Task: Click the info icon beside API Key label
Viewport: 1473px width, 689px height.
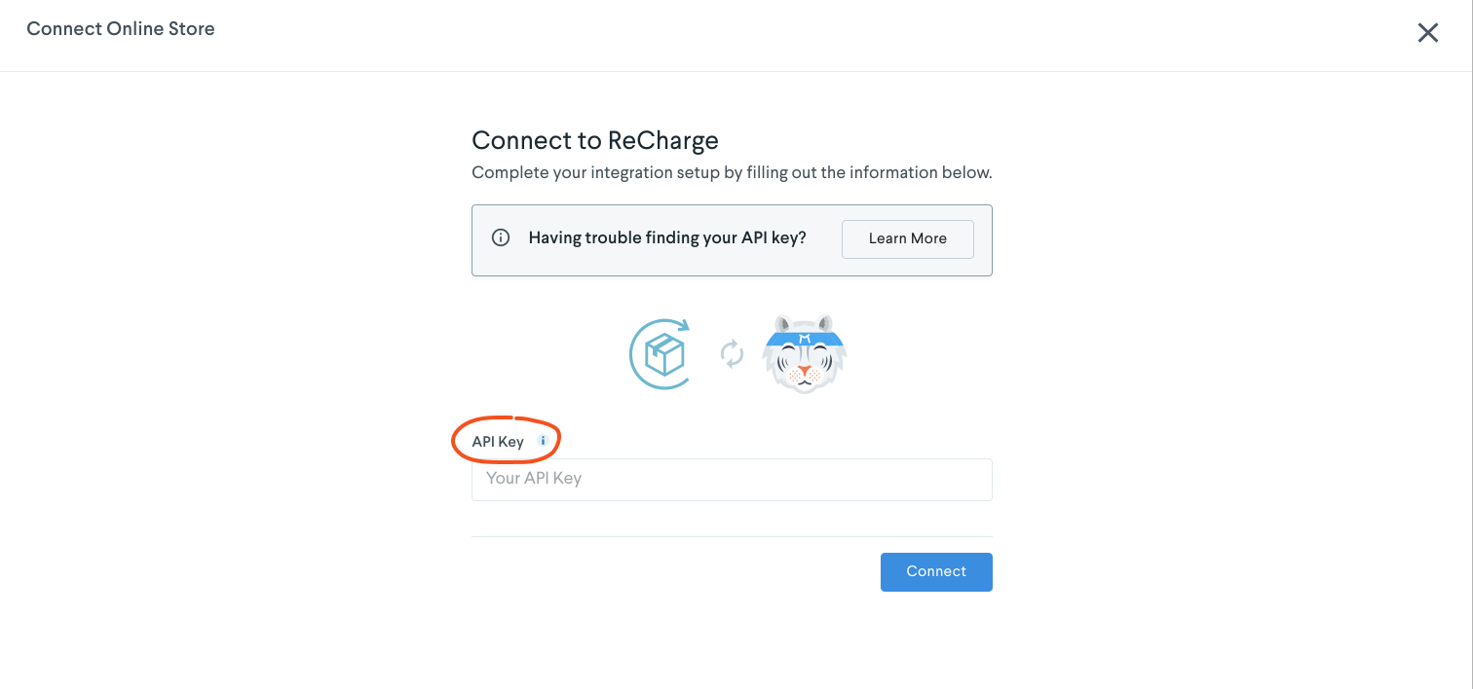Action: click(543, 441)
